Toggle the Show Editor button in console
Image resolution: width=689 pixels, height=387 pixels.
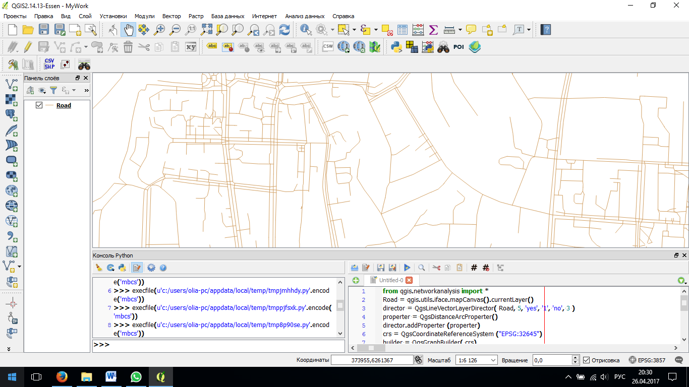137,268
